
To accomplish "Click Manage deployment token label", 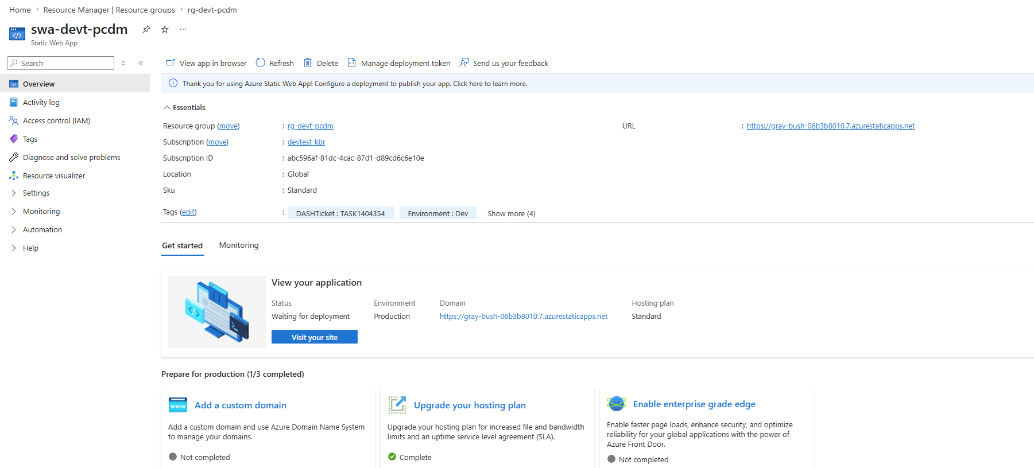I will pyautogui.click(x=405, y=63).
